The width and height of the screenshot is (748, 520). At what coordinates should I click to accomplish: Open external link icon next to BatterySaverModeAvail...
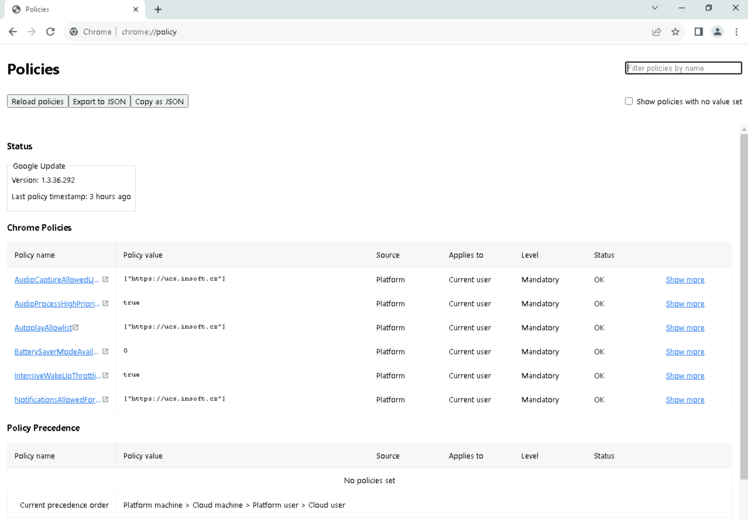coord(105,351)
